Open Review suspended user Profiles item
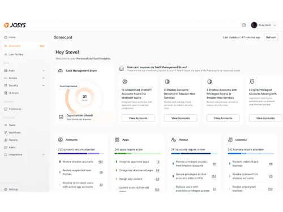 pos(81,172)
